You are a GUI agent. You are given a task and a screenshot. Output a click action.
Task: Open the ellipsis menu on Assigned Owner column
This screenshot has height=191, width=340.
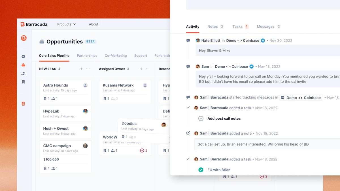click(148, 69)
